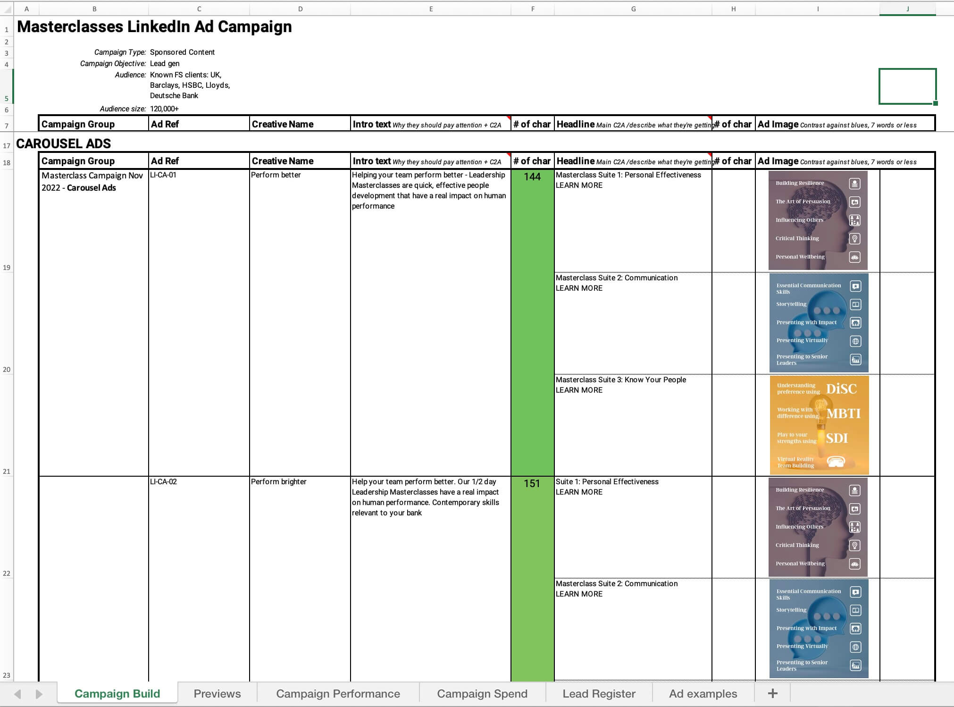Switch to the Previews tab
This screenshot has height=707, width=954.
(217, 693)
